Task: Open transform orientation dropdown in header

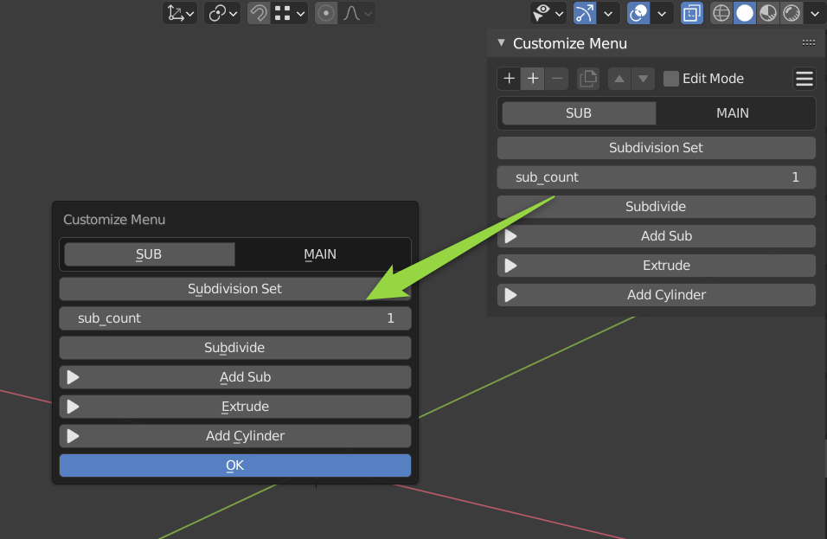Action: tap(180, 13)
